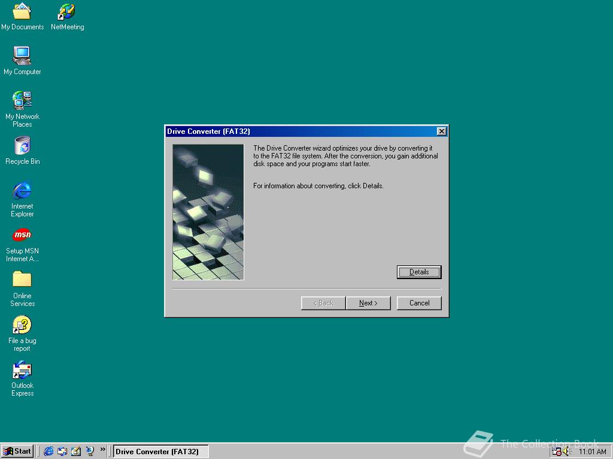
Task: Launch NetMeeting from the desktop
Action: pyautogui.click(x=67, y=13)
